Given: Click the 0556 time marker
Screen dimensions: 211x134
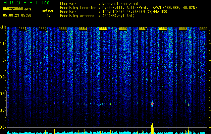Looking at the screenshot, I should tap(123, 29).
